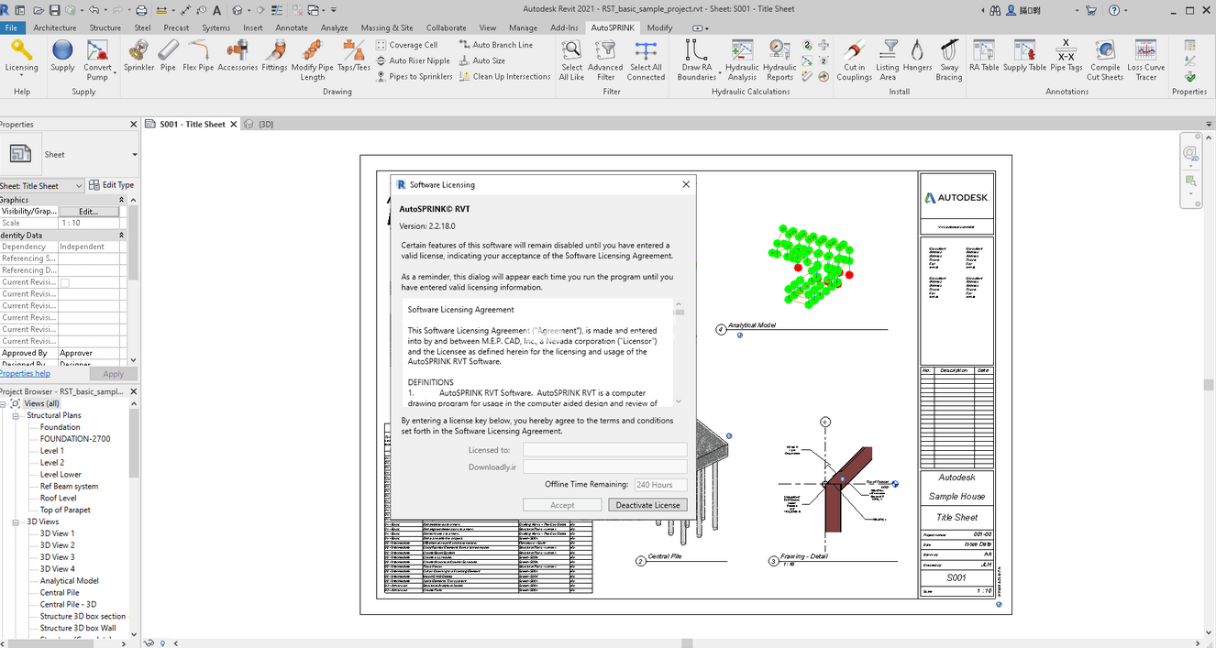Click the Pipe Tags annotation tool
This screenshot has width=1216, height=648.
1067,58
